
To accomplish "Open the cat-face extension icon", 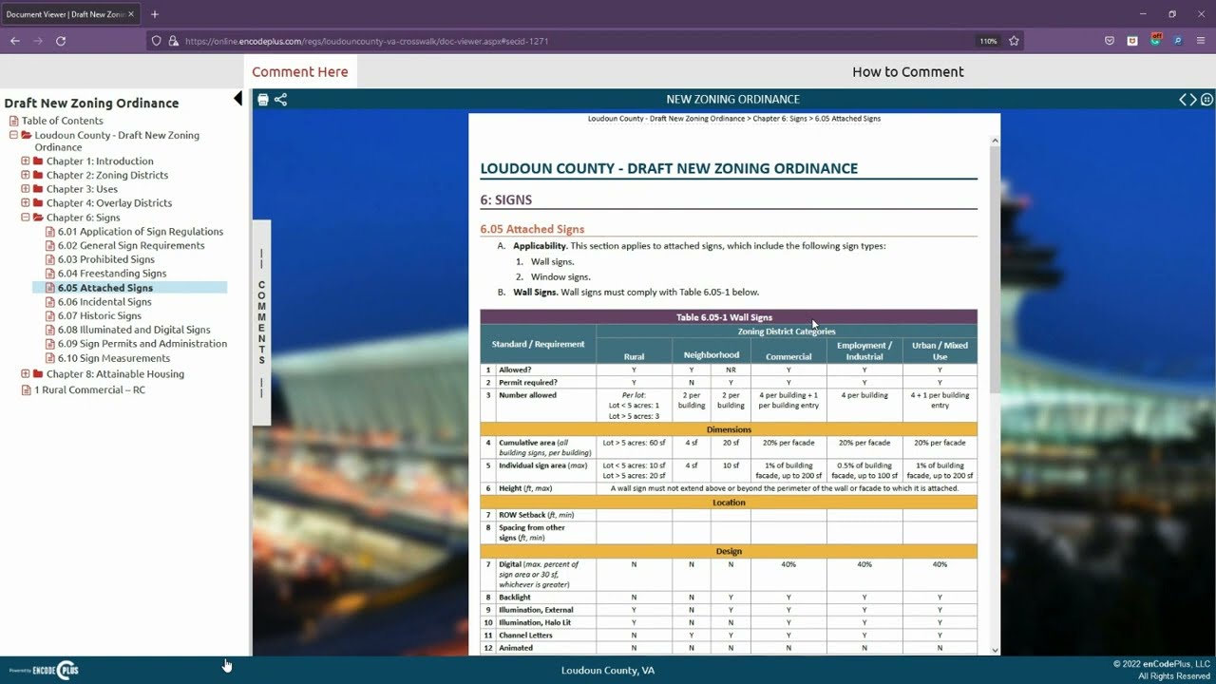I will [x=1132, y=41].
